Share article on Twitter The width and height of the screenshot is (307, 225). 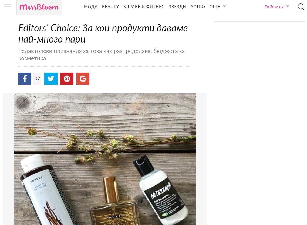click(x=51, y=79)
